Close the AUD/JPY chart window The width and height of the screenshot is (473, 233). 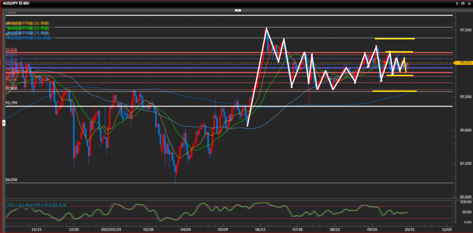(x=469, y=3)
